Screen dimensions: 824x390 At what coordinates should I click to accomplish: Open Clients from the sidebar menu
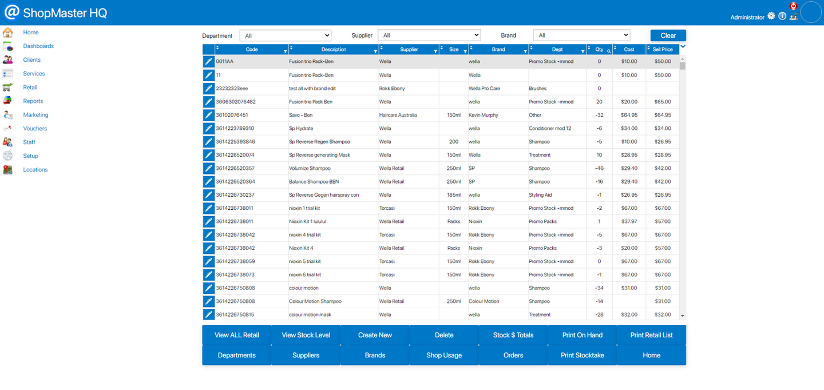[x=32, y=59]
